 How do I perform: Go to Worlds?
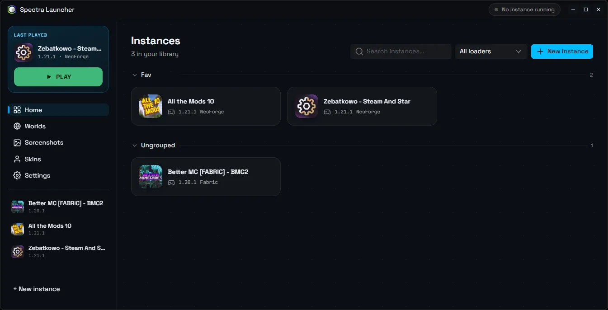click(58, 126)
